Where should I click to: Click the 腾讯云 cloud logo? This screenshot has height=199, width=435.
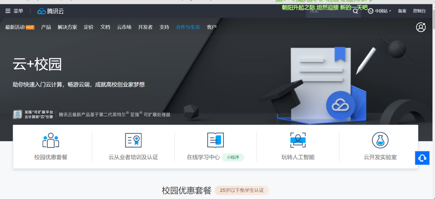[x=51, y=11]
